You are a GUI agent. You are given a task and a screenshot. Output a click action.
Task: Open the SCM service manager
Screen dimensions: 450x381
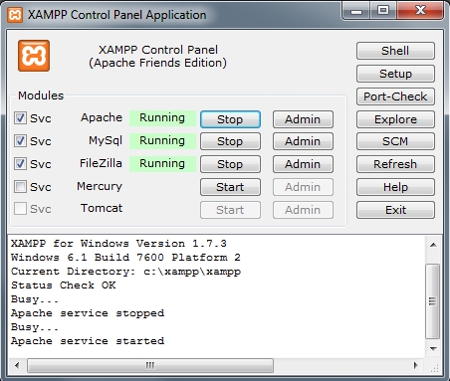point(395,141)
